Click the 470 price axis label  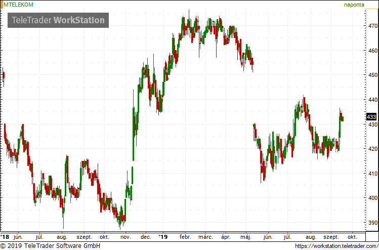pyautogui.click(x=372, y=26)
